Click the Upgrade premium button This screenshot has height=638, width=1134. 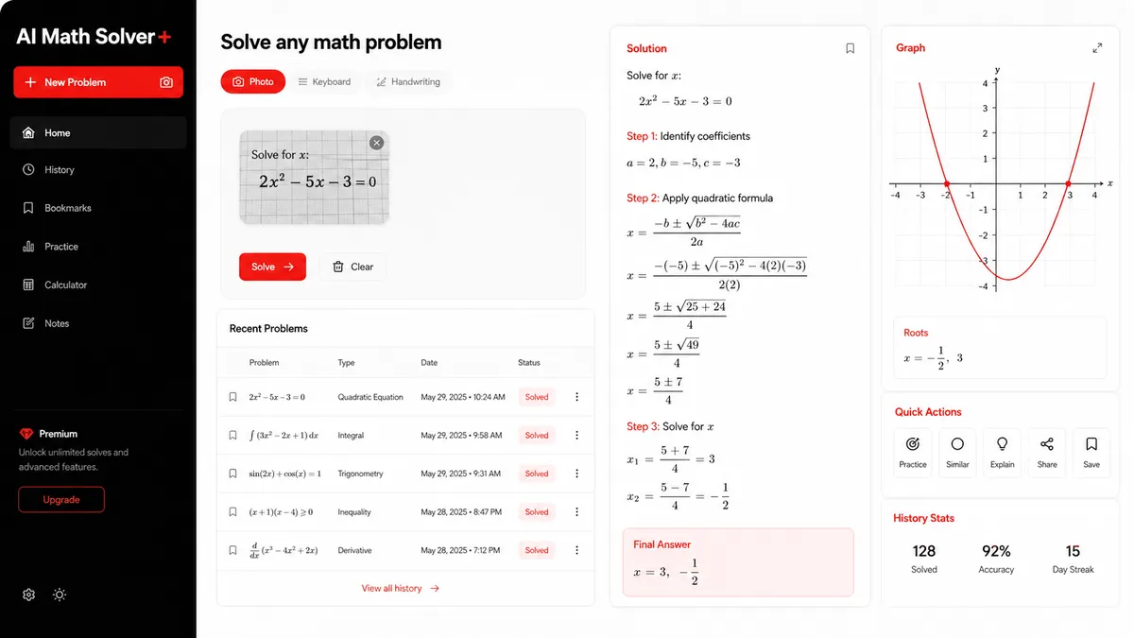coord(61,499)
